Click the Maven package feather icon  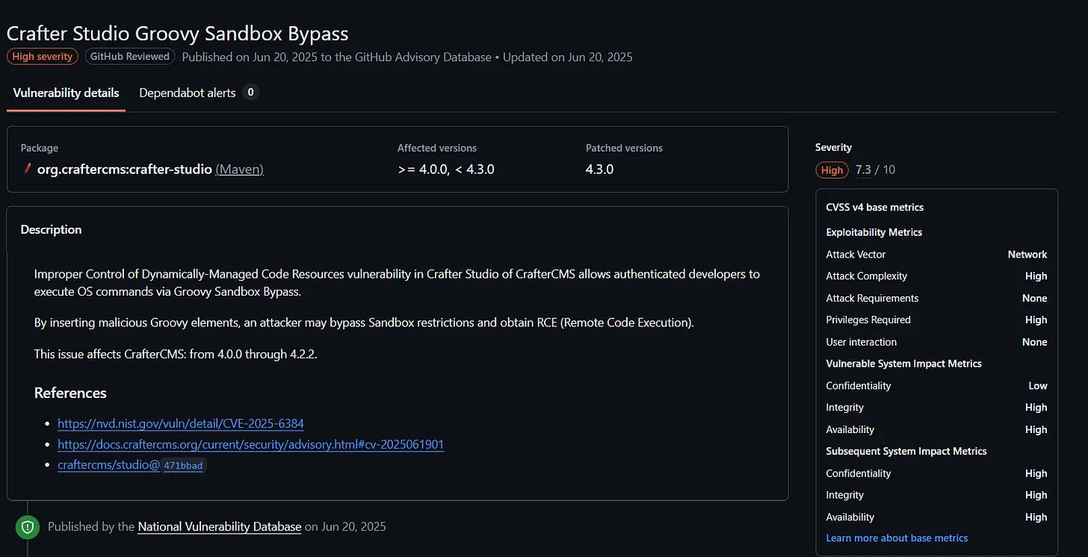point(27,169)
